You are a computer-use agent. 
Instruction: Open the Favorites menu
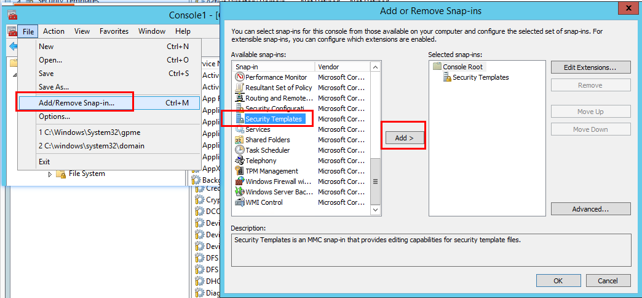click(114, 31)
